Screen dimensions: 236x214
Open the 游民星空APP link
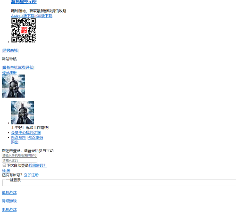[24, 2]
